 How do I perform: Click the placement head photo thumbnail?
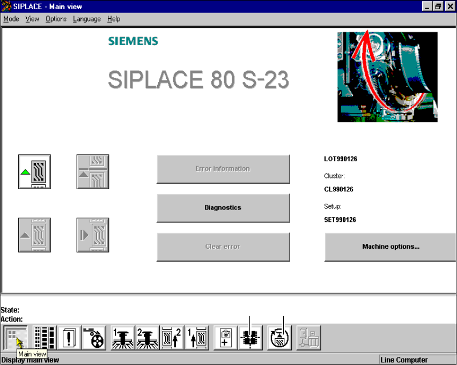point(387,77)
